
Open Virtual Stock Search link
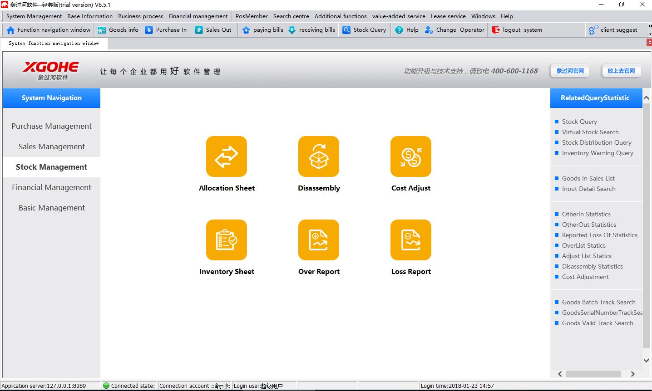(590, 132)
